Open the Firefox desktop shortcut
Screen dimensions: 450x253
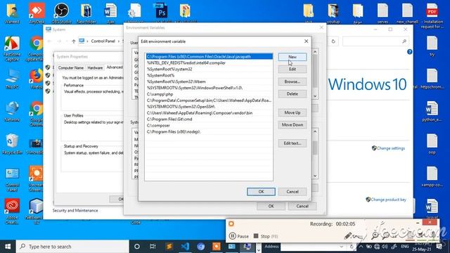pos(37,79)
